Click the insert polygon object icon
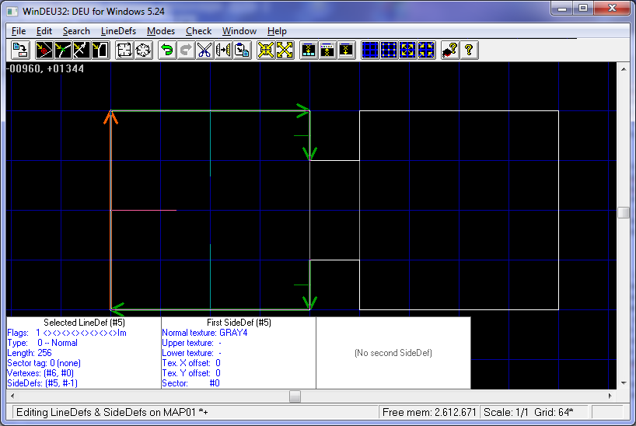 pos(143,51)
